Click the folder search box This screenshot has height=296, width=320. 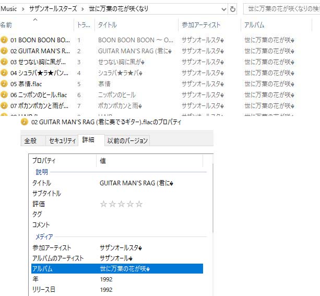point(282,9)
